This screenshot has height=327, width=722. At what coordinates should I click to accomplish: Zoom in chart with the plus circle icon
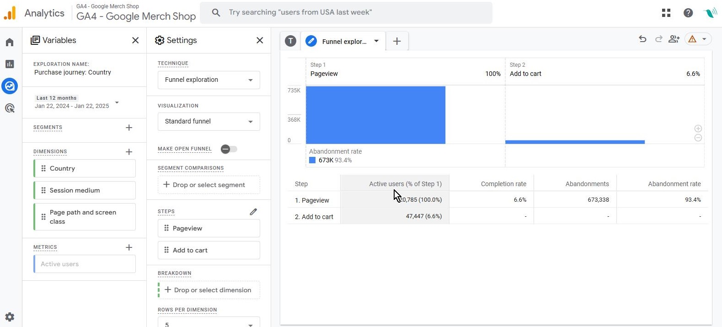(x=698, y=129)
